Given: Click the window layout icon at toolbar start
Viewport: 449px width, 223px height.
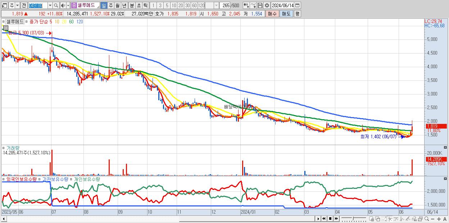Looking at the screenshot, I should click(4, 6).
